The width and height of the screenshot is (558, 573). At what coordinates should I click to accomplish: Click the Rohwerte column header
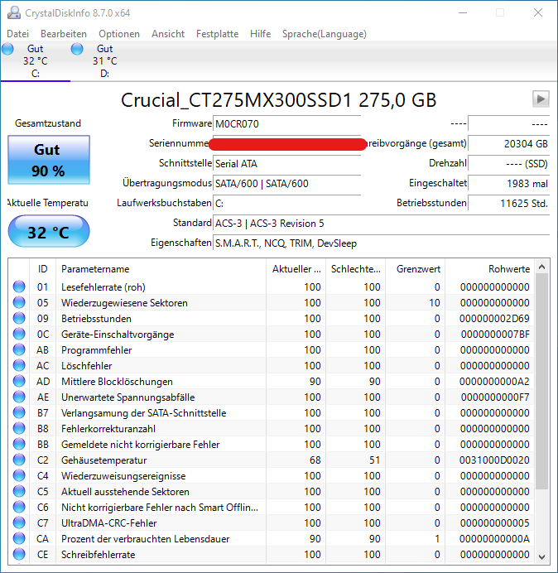(x=489, y=269)
